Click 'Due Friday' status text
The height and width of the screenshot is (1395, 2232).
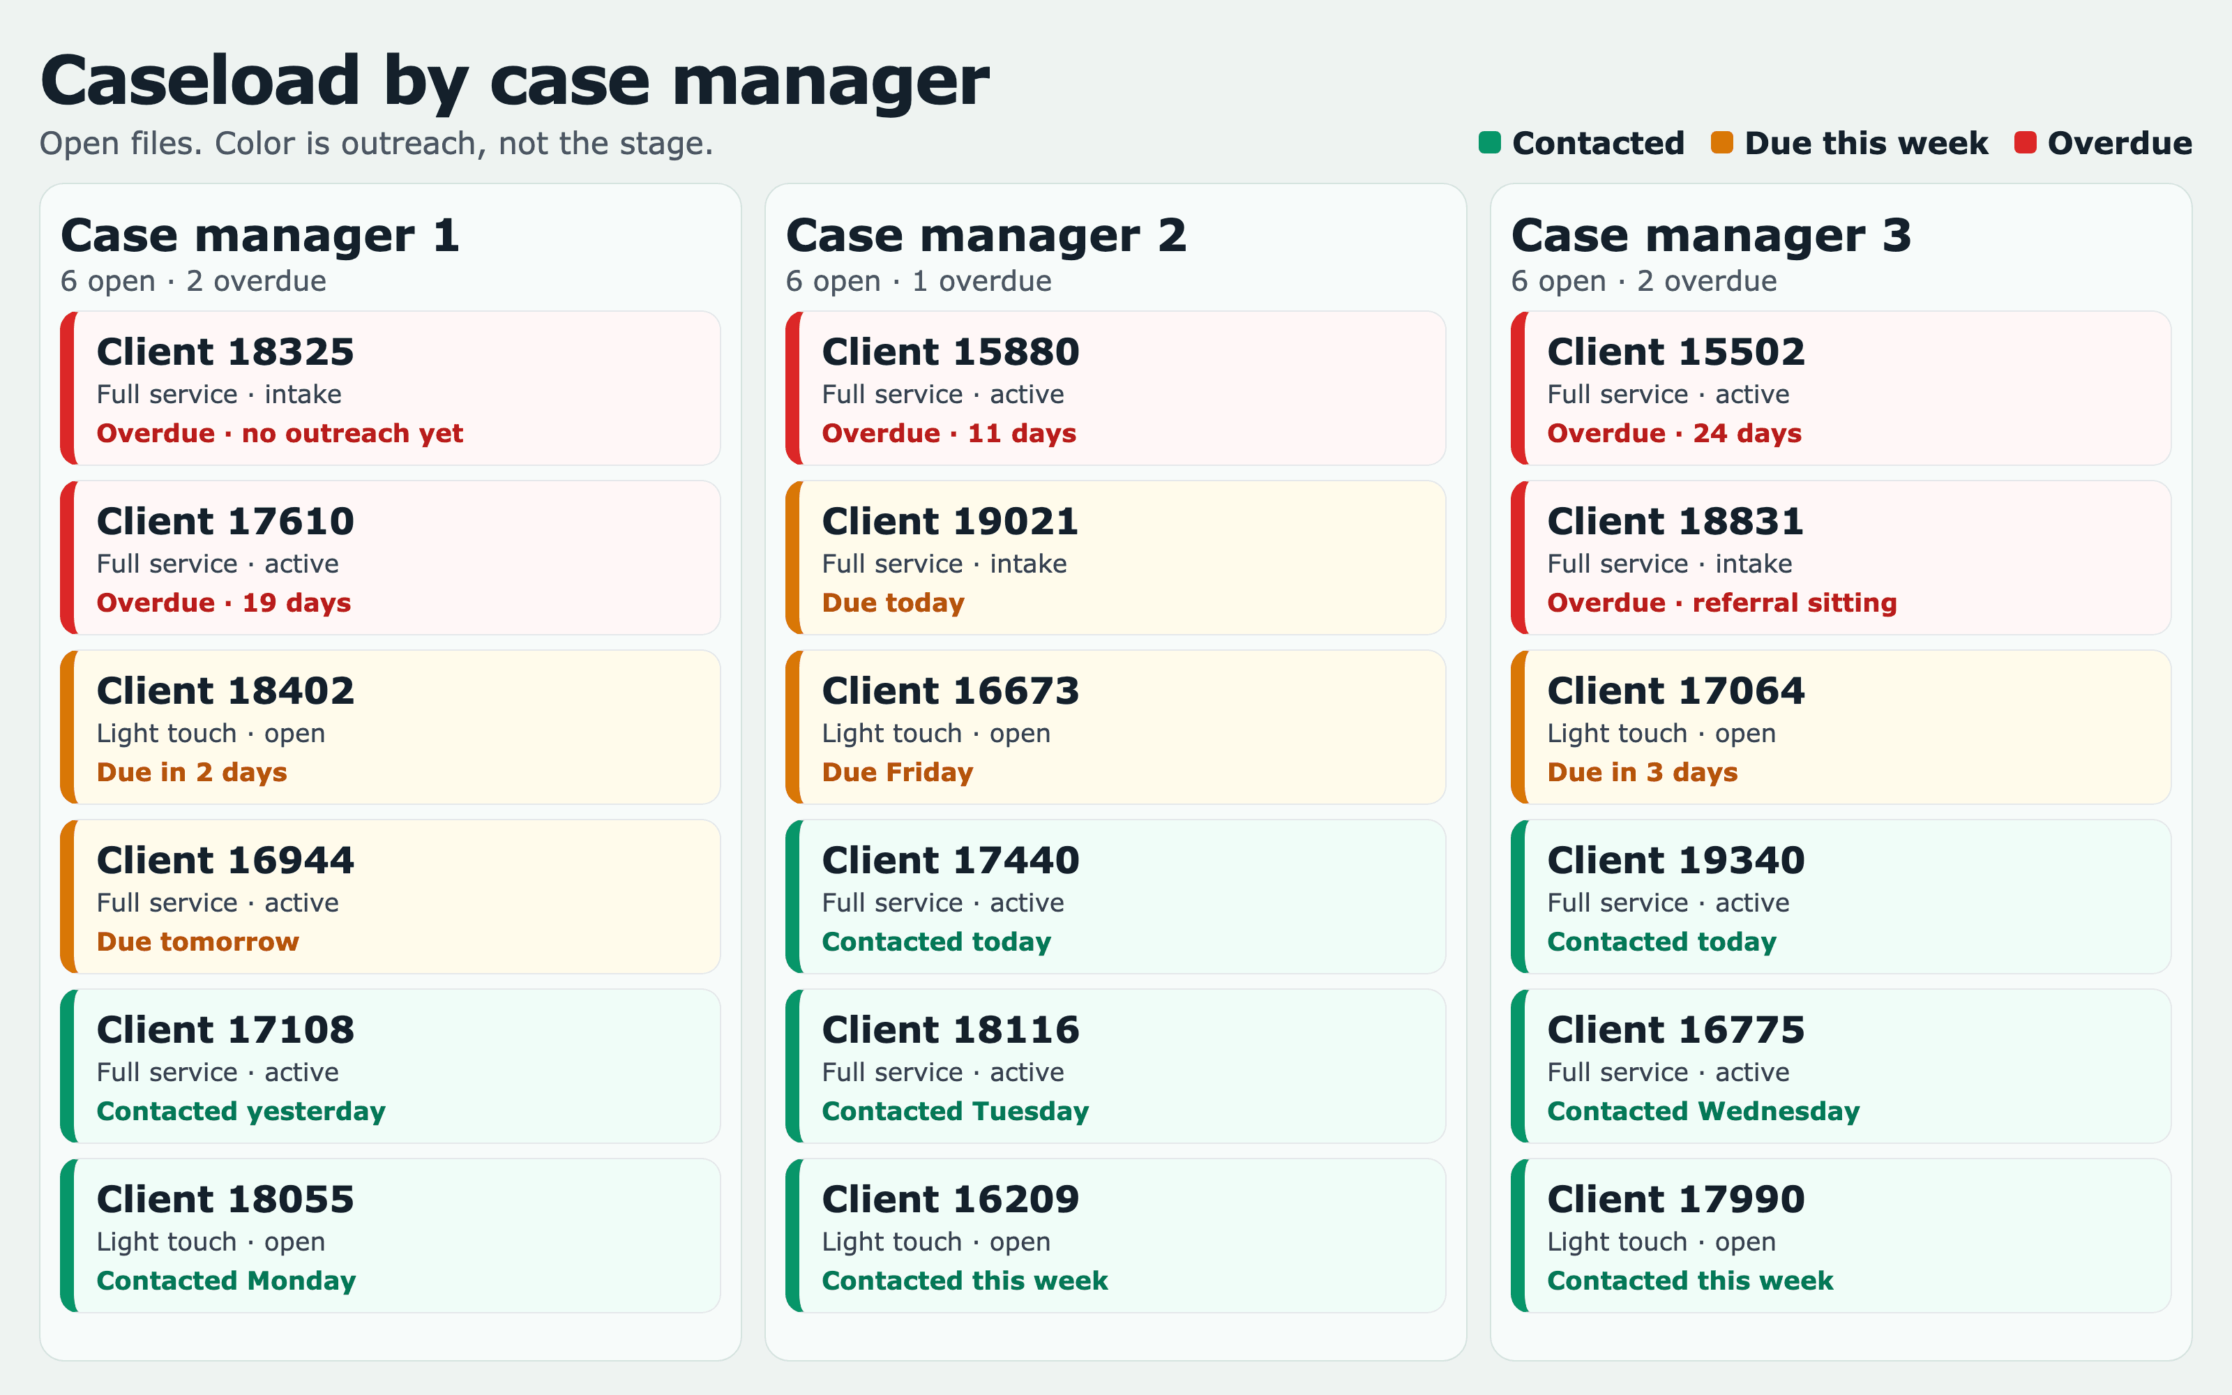[898, 772]
